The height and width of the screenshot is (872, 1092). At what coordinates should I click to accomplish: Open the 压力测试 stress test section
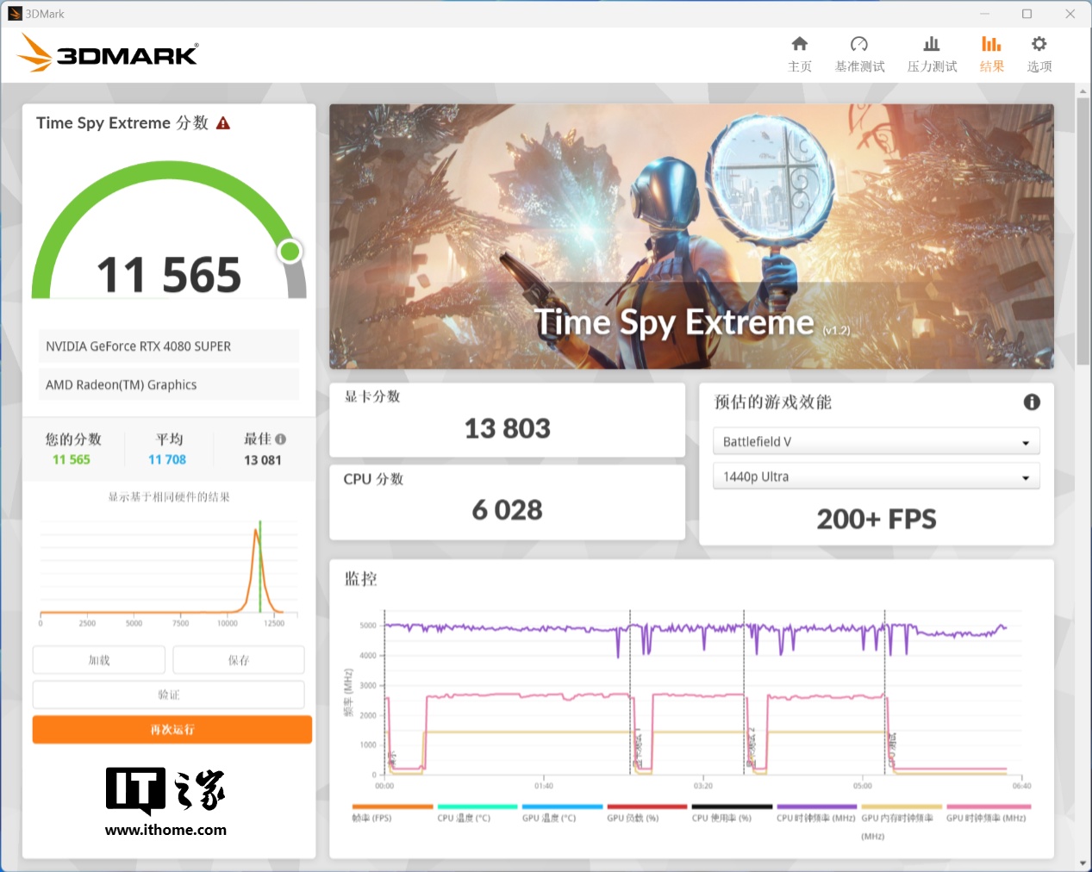pos(931,53)
